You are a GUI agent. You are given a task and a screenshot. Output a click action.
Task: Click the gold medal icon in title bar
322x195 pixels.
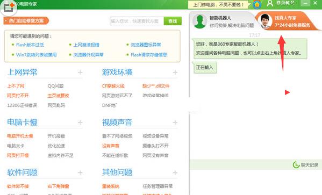tap(257, 4)
